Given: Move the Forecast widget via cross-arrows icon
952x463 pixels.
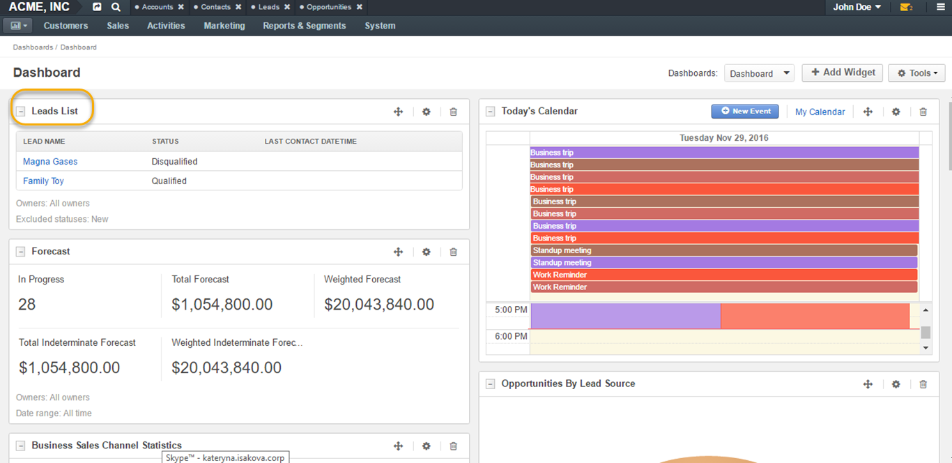Looking at the screenshot, I should point(398,252).
